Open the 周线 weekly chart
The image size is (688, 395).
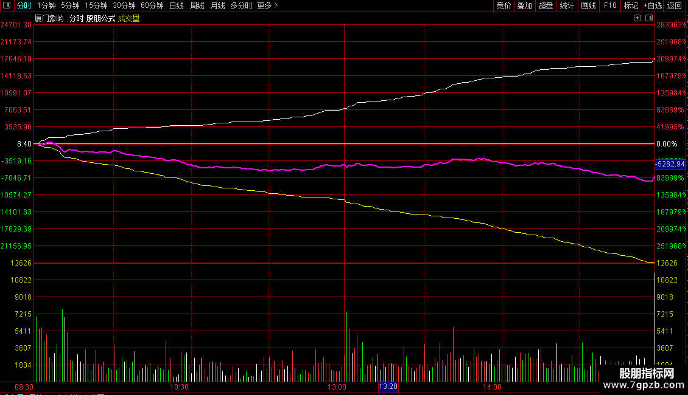(197, 5)
